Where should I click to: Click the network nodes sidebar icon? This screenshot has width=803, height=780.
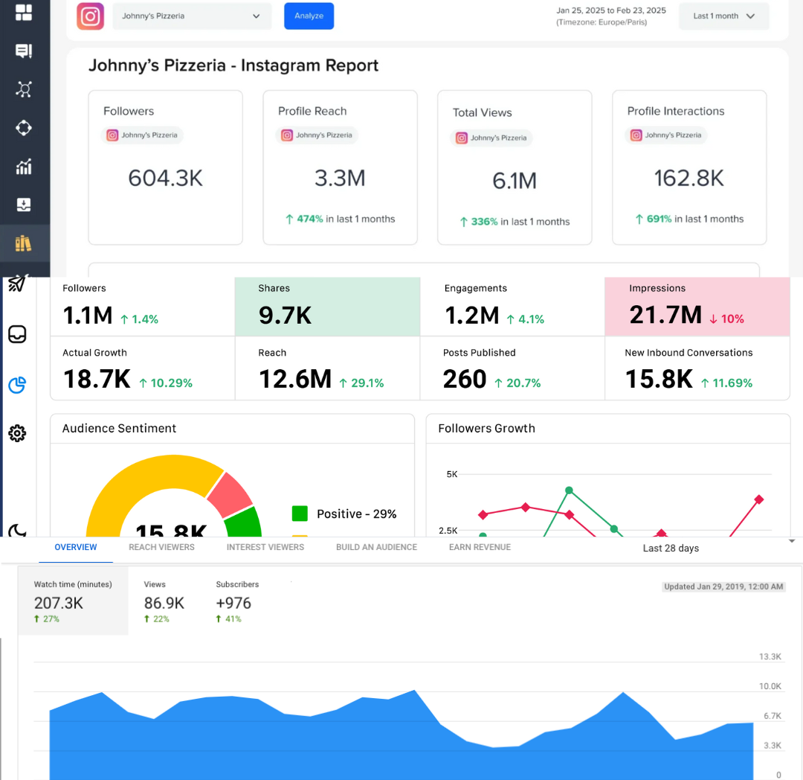tap(24, 89)
